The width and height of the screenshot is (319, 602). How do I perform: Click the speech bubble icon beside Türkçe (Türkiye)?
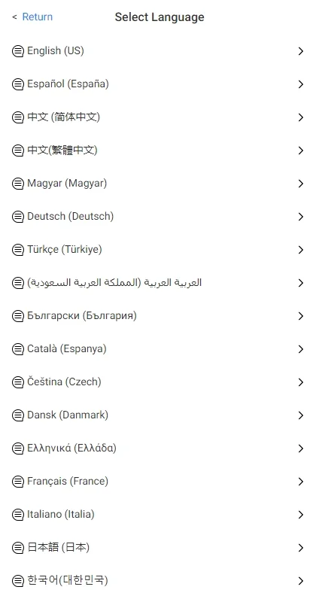point(17,250)
